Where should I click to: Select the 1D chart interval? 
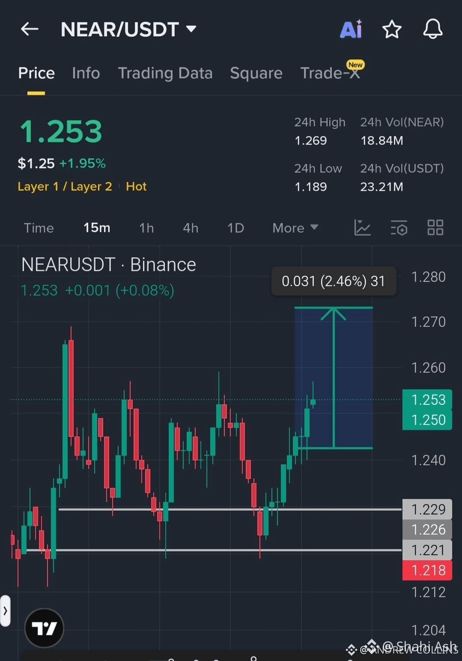(x=235, y=228)
